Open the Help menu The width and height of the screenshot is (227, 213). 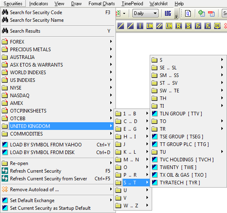[179, 4]
